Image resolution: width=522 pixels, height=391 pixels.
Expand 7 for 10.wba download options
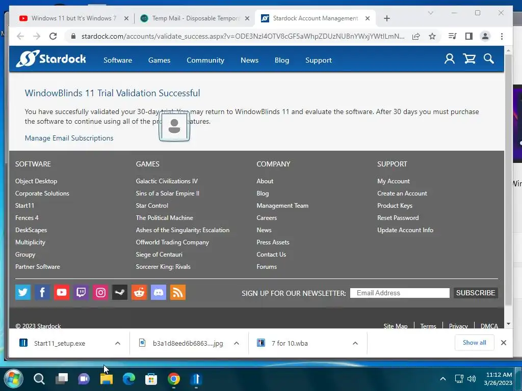(x=355, y=343)
